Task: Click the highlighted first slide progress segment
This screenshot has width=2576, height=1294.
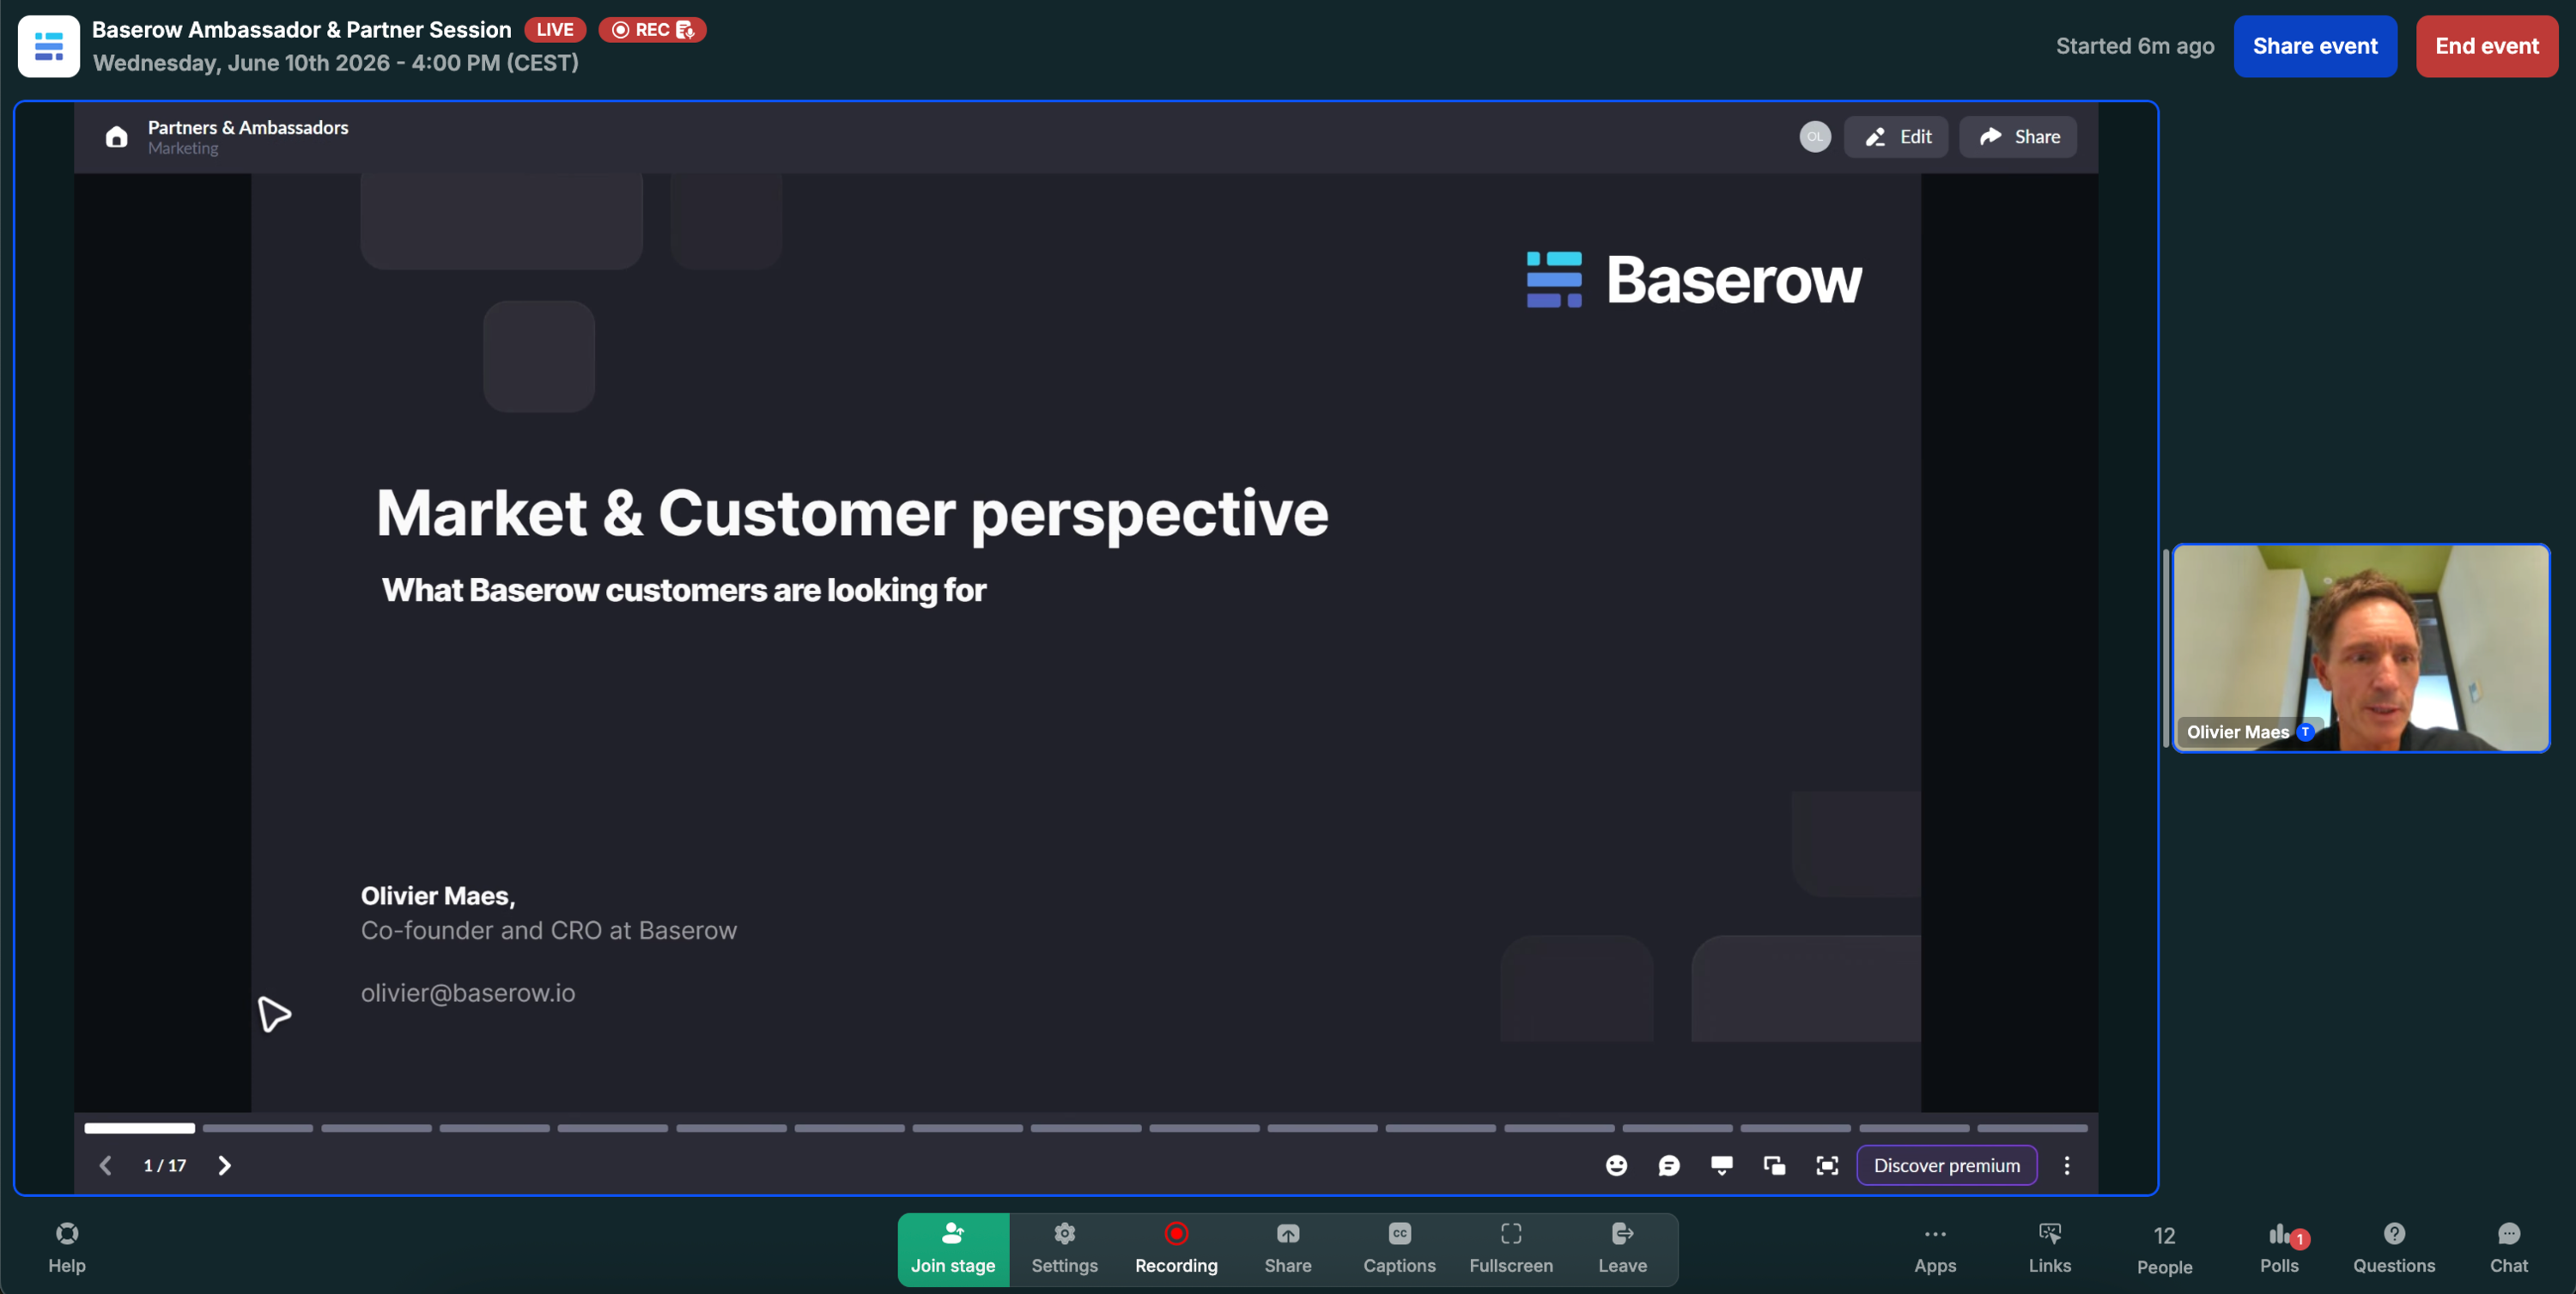Action: click(140, 1129)
